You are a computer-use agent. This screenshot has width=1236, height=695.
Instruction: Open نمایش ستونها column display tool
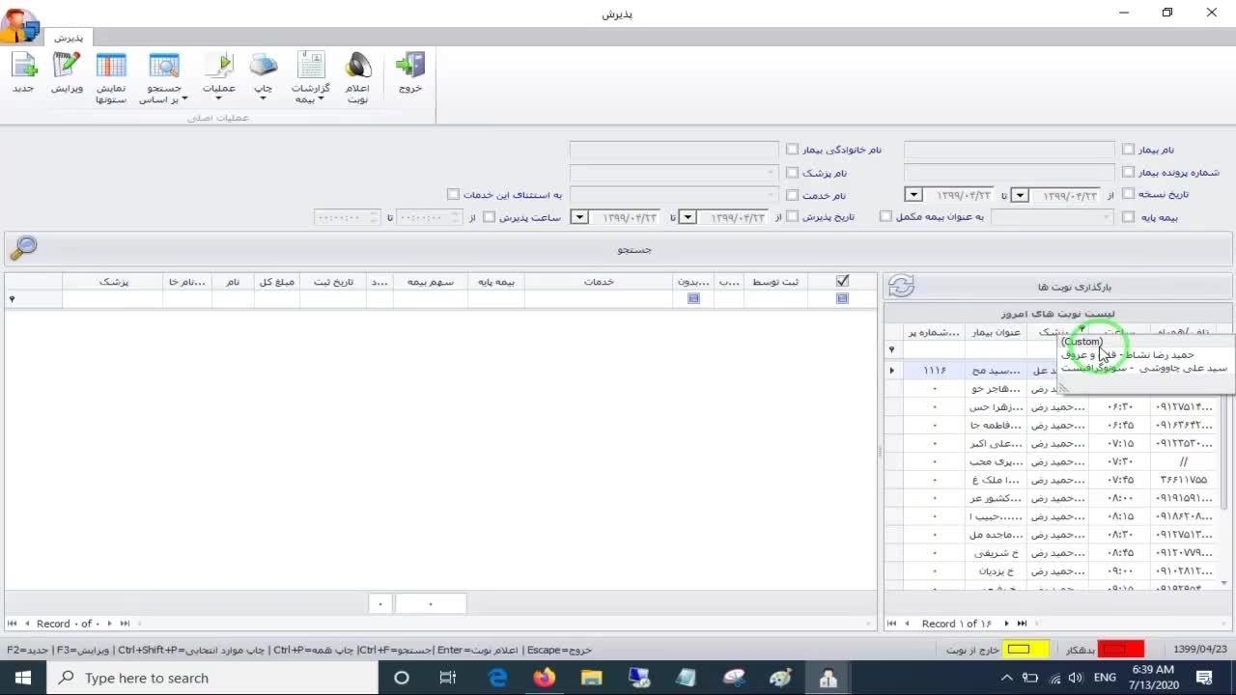point(111,67)
